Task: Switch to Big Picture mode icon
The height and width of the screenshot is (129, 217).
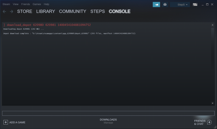Action: click(195, 5)
